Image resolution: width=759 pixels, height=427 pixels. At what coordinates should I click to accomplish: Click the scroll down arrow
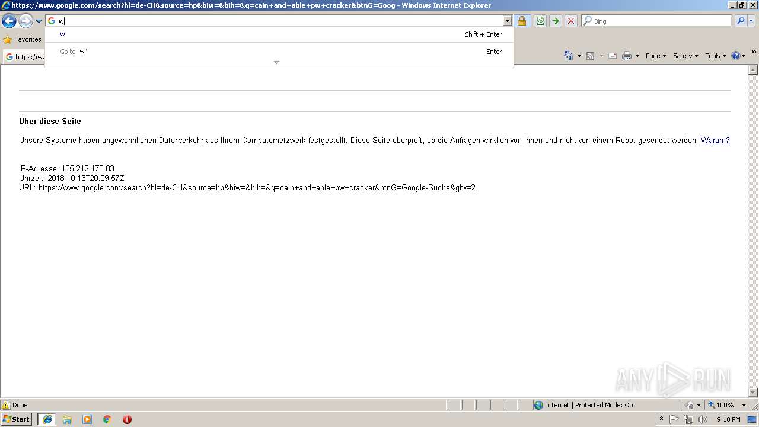tap(754, 392)
